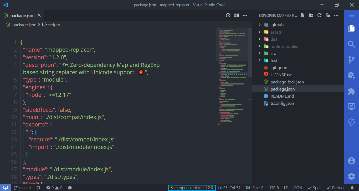This screenshot has width=359, height=191.
Task: Open editor More Actions ellipsis
Action: (245, 15)
